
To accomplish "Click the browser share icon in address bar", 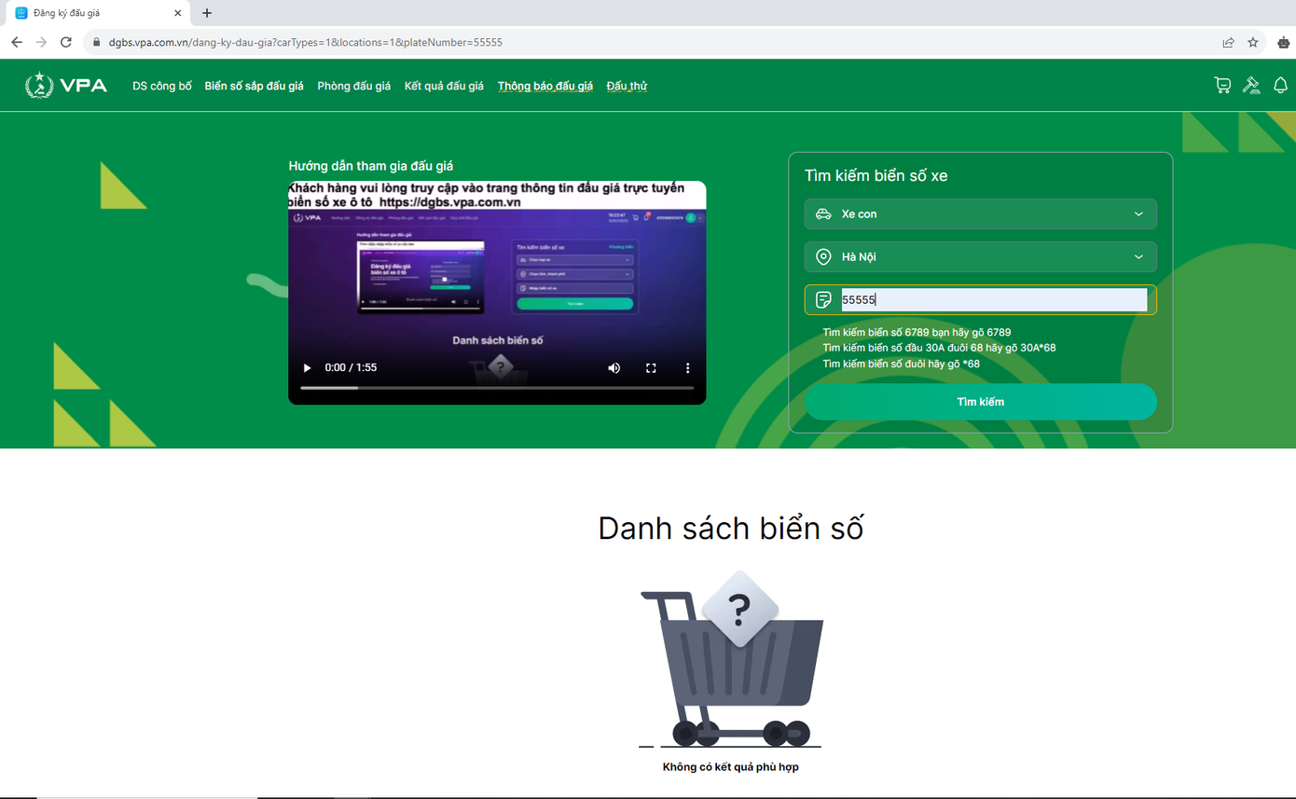I will click(x=1228, y=42).
